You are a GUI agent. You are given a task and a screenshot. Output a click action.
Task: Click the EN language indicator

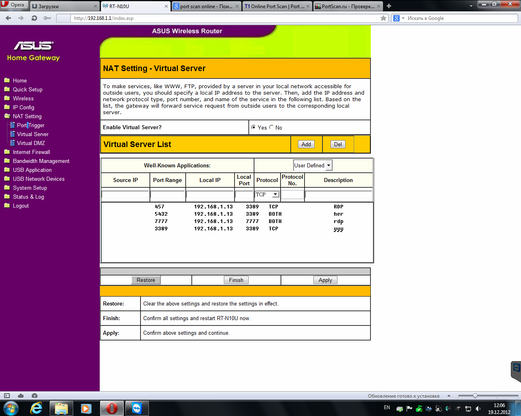point(387,407)
